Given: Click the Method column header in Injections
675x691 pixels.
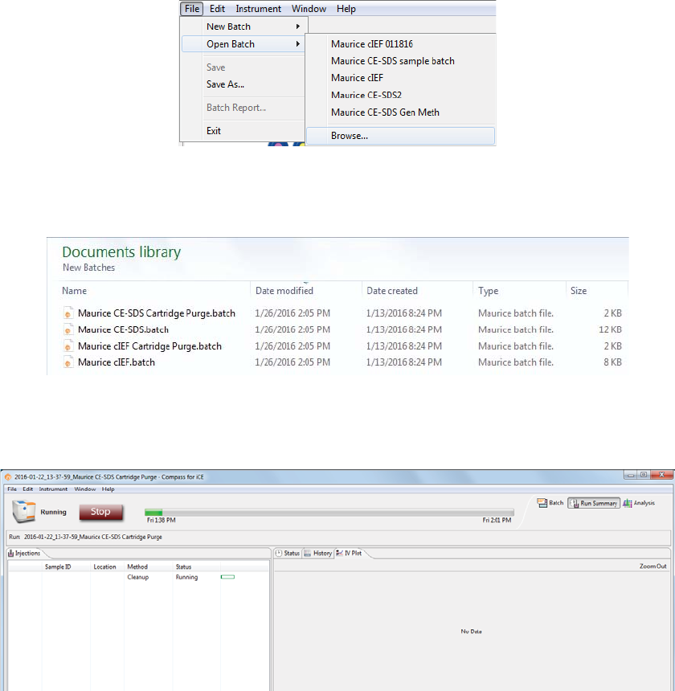Looking at the screenshot, I should 137,566.
